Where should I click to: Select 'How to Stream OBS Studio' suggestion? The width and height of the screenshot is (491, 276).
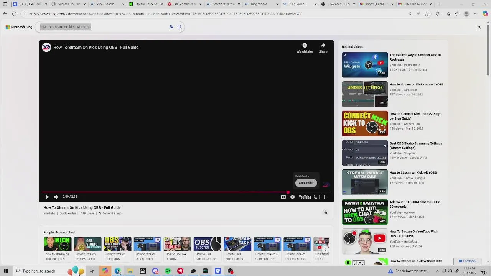87,249
